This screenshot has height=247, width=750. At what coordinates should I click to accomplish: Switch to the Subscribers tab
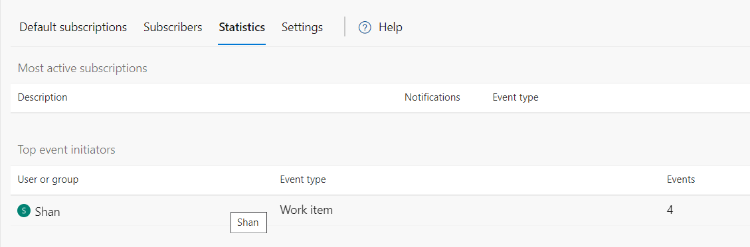(x=173, y=27)
